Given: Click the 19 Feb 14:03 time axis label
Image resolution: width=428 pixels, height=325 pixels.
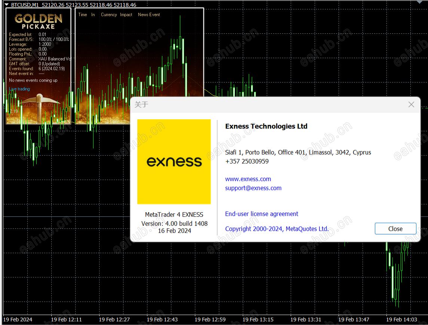Looking at the screenshot, I should (x=401, y=319).
